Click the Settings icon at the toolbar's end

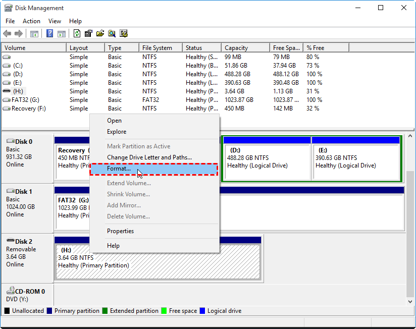[x=124, y=33]
